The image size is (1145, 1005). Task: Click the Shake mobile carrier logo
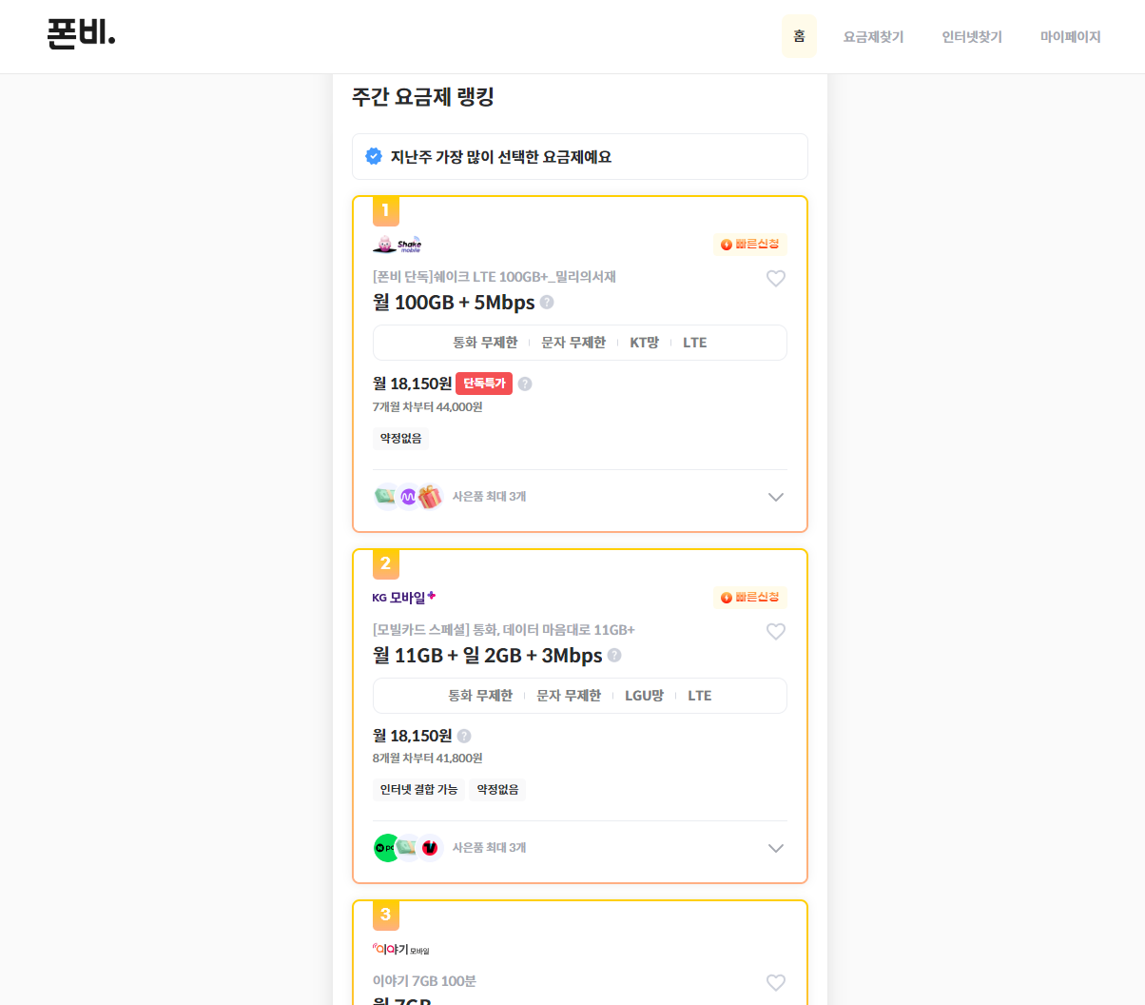point(398,245)
